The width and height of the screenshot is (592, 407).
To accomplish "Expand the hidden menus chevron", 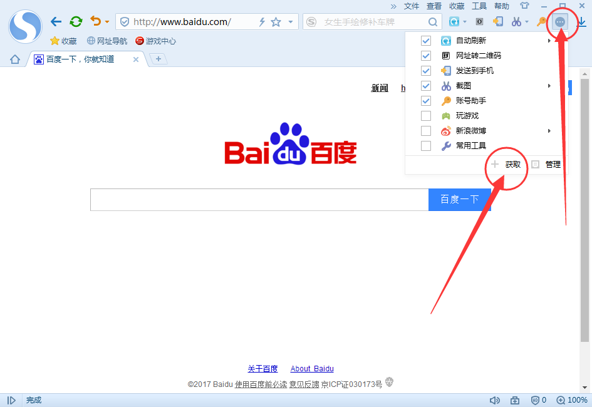I will click(x=393, y=6).
